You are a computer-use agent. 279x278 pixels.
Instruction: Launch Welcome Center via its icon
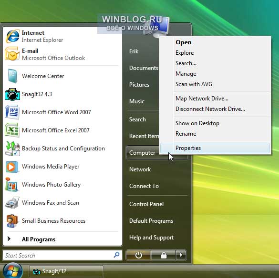tap(12, 76)
